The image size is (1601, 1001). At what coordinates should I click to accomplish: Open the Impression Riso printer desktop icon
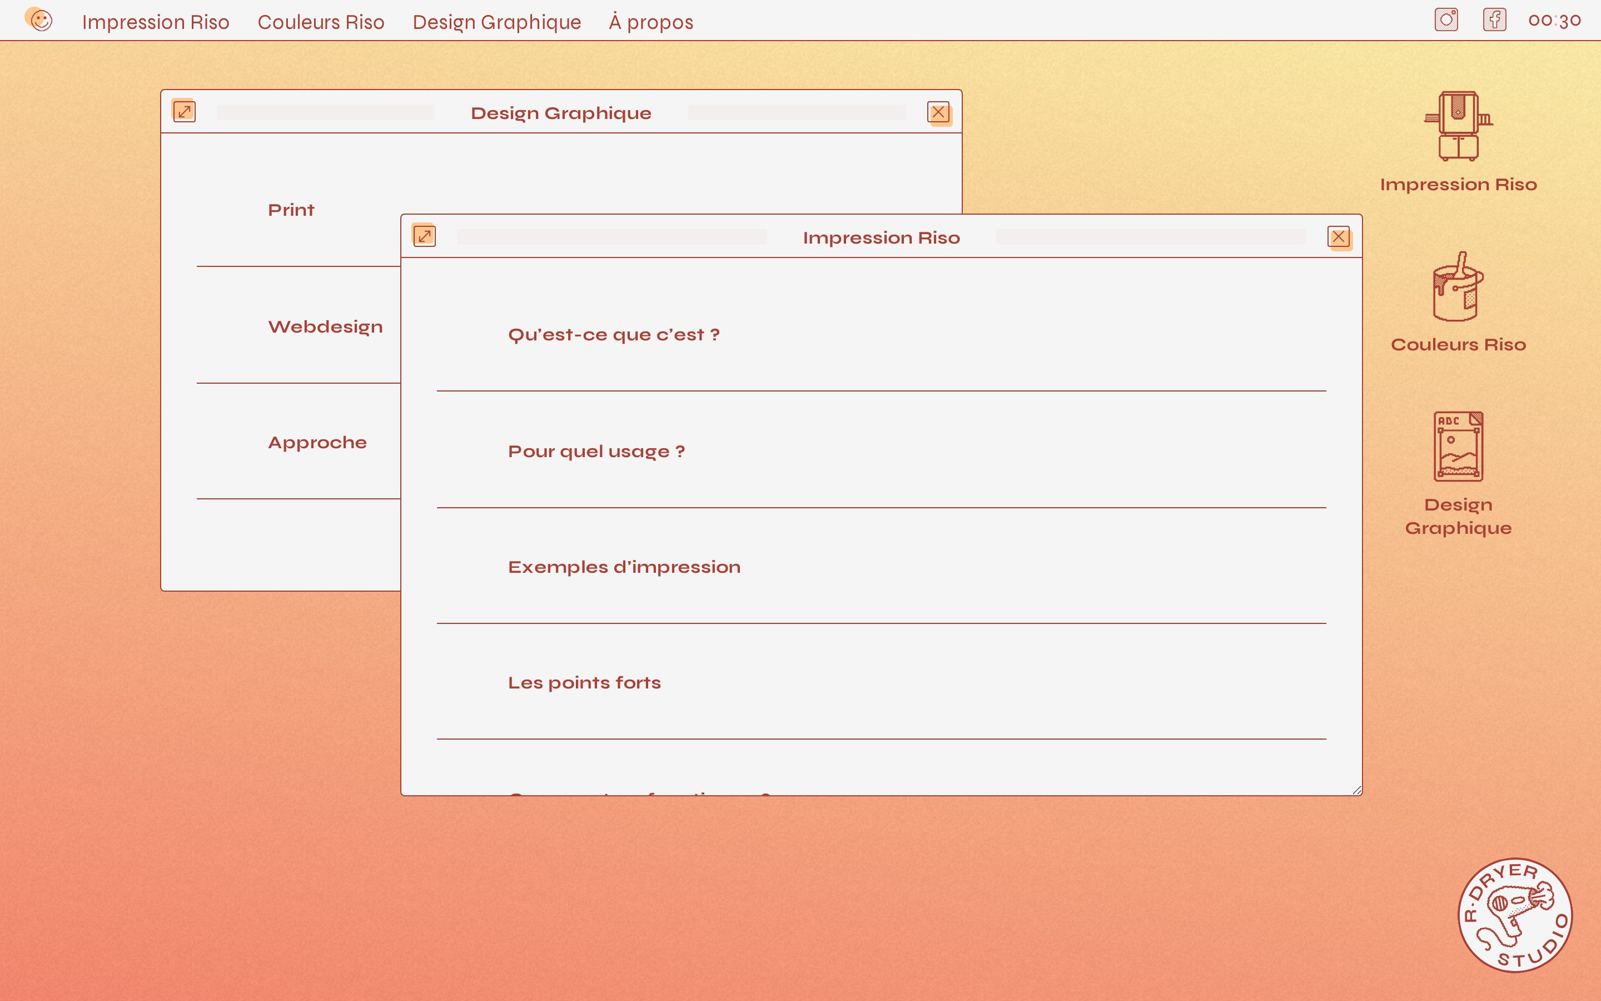[1458, 127]
